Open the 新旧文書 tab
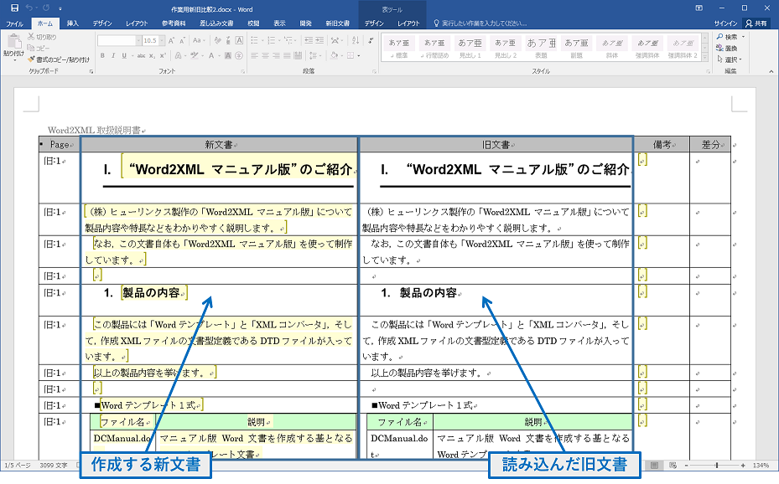Screen dimensions: 779x484 point(338,23)
